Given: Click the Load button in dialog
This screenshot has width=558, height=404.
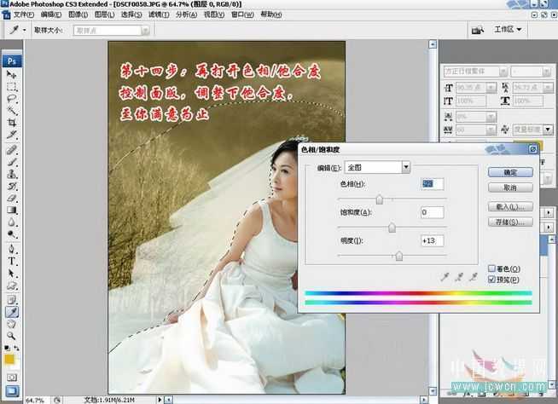Looking at the screenshot, I should point(510,206).
